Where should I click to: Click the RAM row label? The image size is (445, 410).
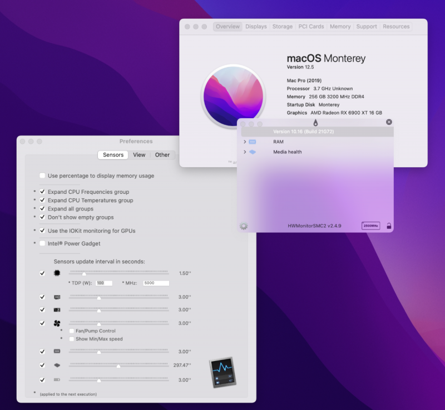279,142
